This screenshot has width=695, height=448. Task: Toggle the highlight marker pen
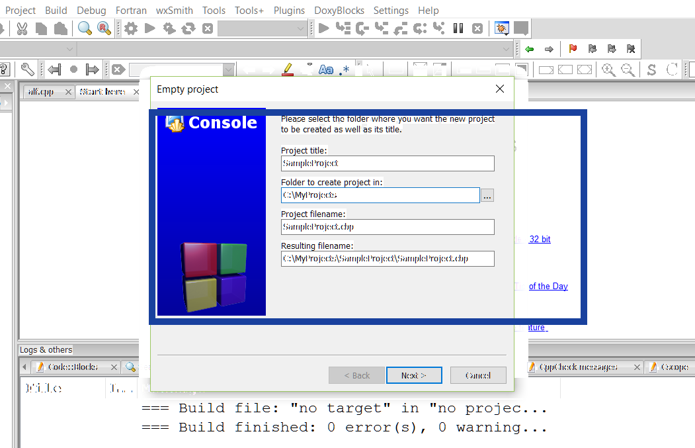coord(287,69)
